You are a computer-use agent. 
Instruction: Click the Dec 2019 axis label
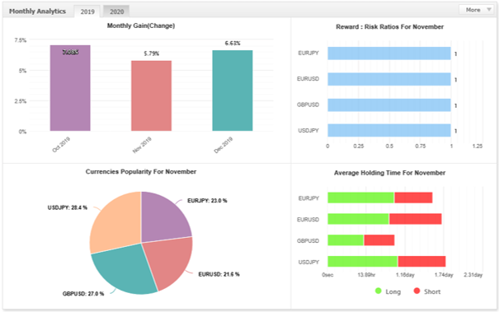tap(223, 145)
